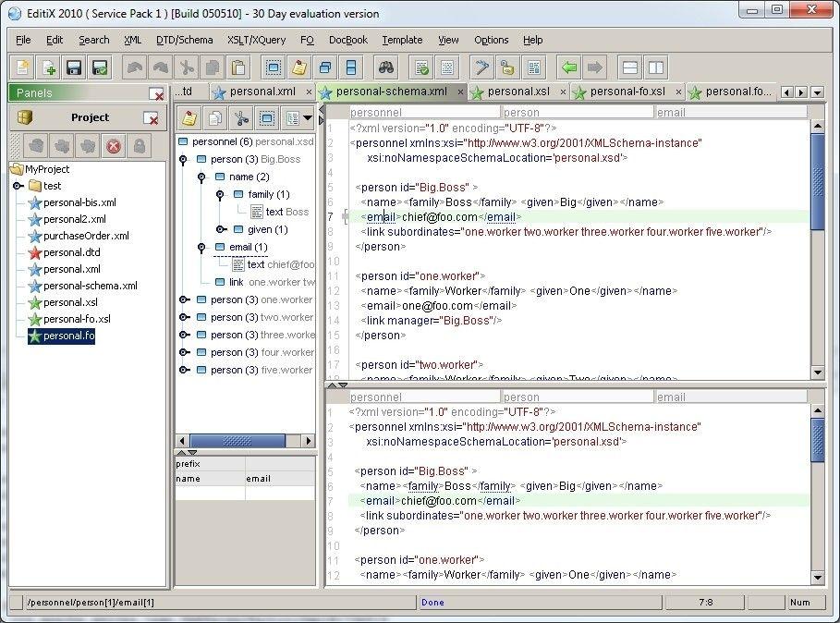840x623 pixels.
Task: Collapse the test folder in project tree
Action: point(18,186)
